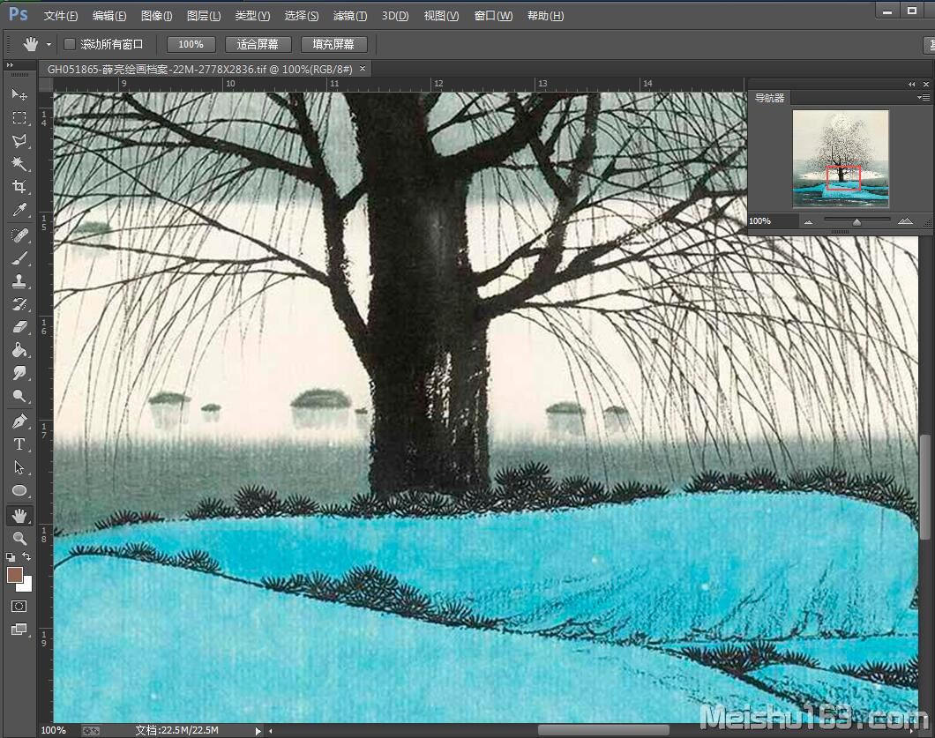Click the navigator zoom in icon
This screenshot has width=935, height=738.
(905, 221)
